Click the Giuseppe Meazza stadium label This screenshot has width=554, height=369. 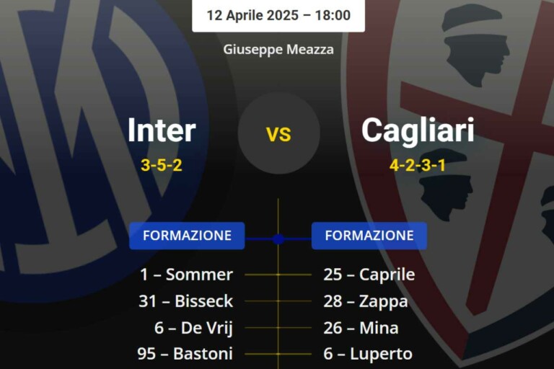(x=278, y=50)
